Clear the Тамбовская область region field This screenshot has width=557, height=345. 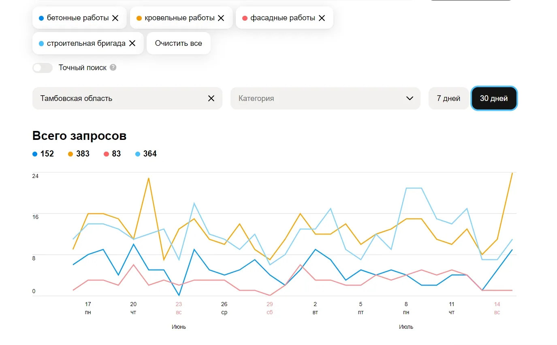point(211,98)
